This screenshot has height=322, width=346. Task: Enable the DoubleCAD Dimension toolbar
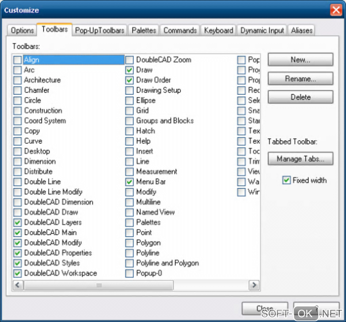point(17,202)
